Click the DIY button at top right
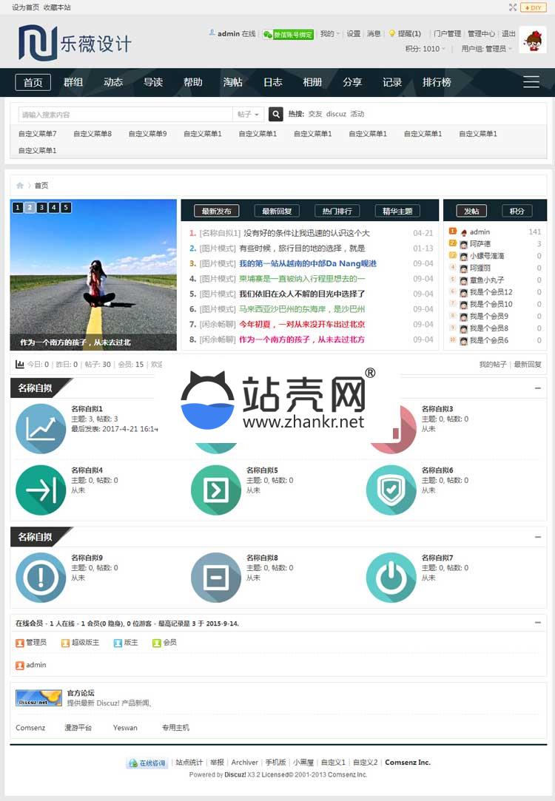The height and width of the screenshot is (801, 555). point(534,7)
